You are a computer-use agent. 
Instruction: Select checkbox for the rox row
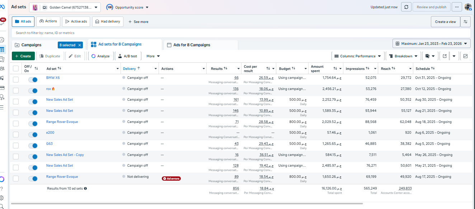(16, 91)
